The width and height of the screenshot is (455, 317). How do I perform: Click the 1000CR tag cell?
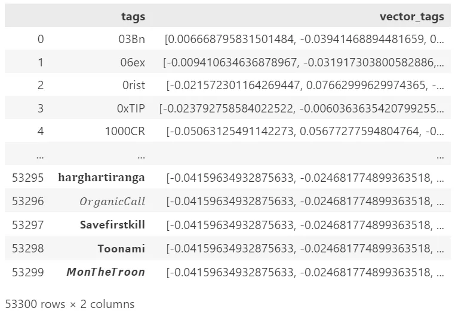(x=125, y=132)
